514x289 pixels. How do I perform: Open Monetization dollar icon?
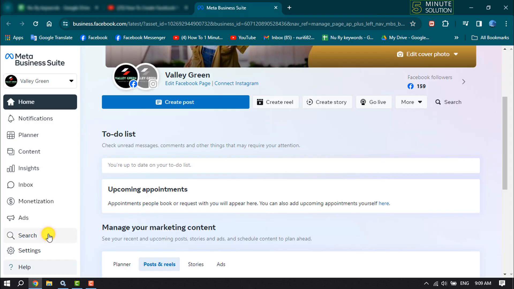click(x=11, y=201)
